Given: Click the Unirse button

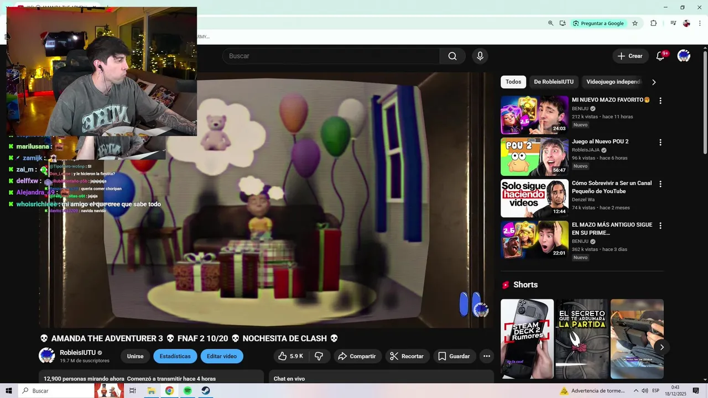Looking at the screenshot, I should pyautogui.click(x=135, y=356).
